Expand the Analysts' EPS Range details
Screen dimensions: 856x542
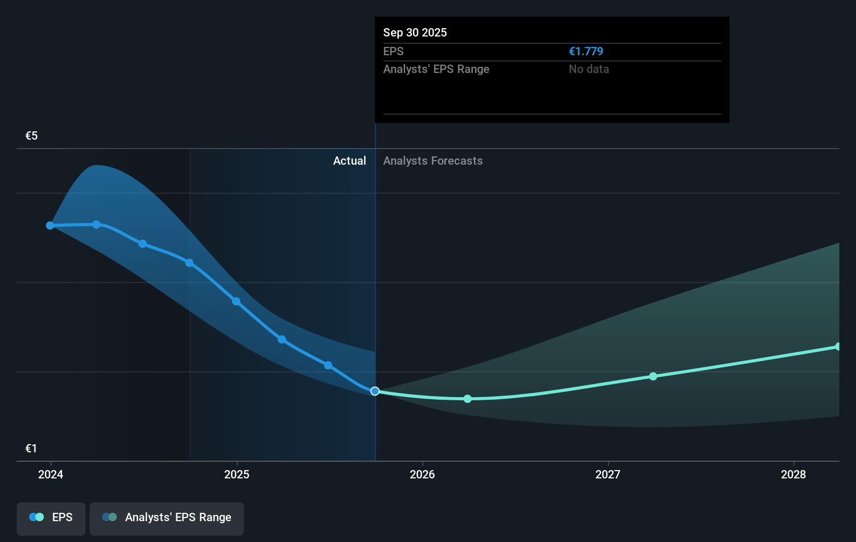436,69
